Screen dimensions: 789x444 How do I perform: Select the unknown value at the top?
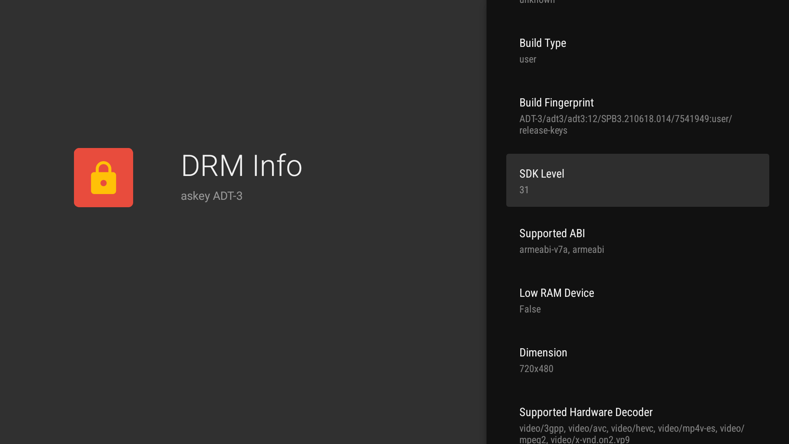536,2
